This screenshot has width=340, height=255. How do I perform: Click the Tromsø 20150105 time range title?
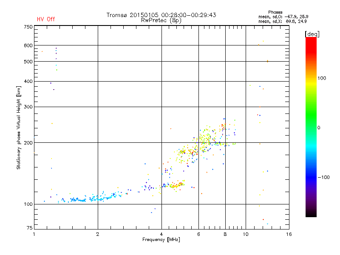(x=161, y=15)
